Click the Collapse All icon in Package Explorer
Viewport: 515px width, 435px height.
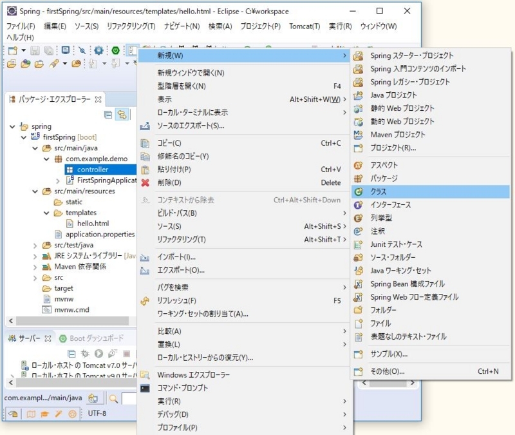click(108, 115)
